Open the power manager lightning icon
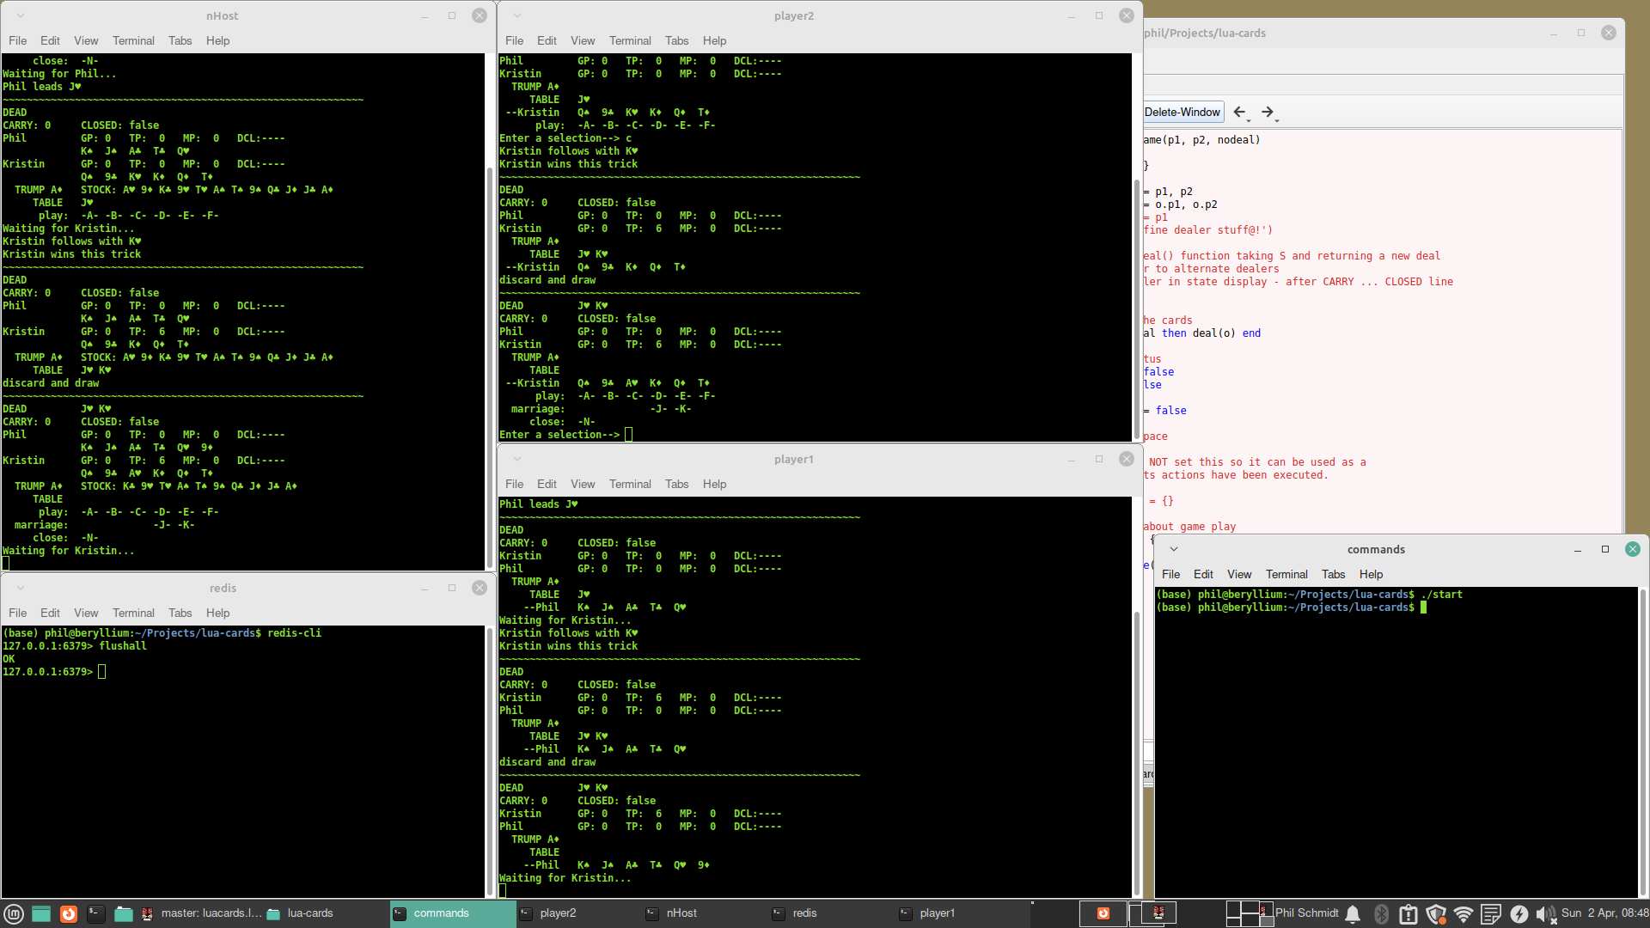The height and width of the screenshot is (928, 1650). tap(1519, 913)
